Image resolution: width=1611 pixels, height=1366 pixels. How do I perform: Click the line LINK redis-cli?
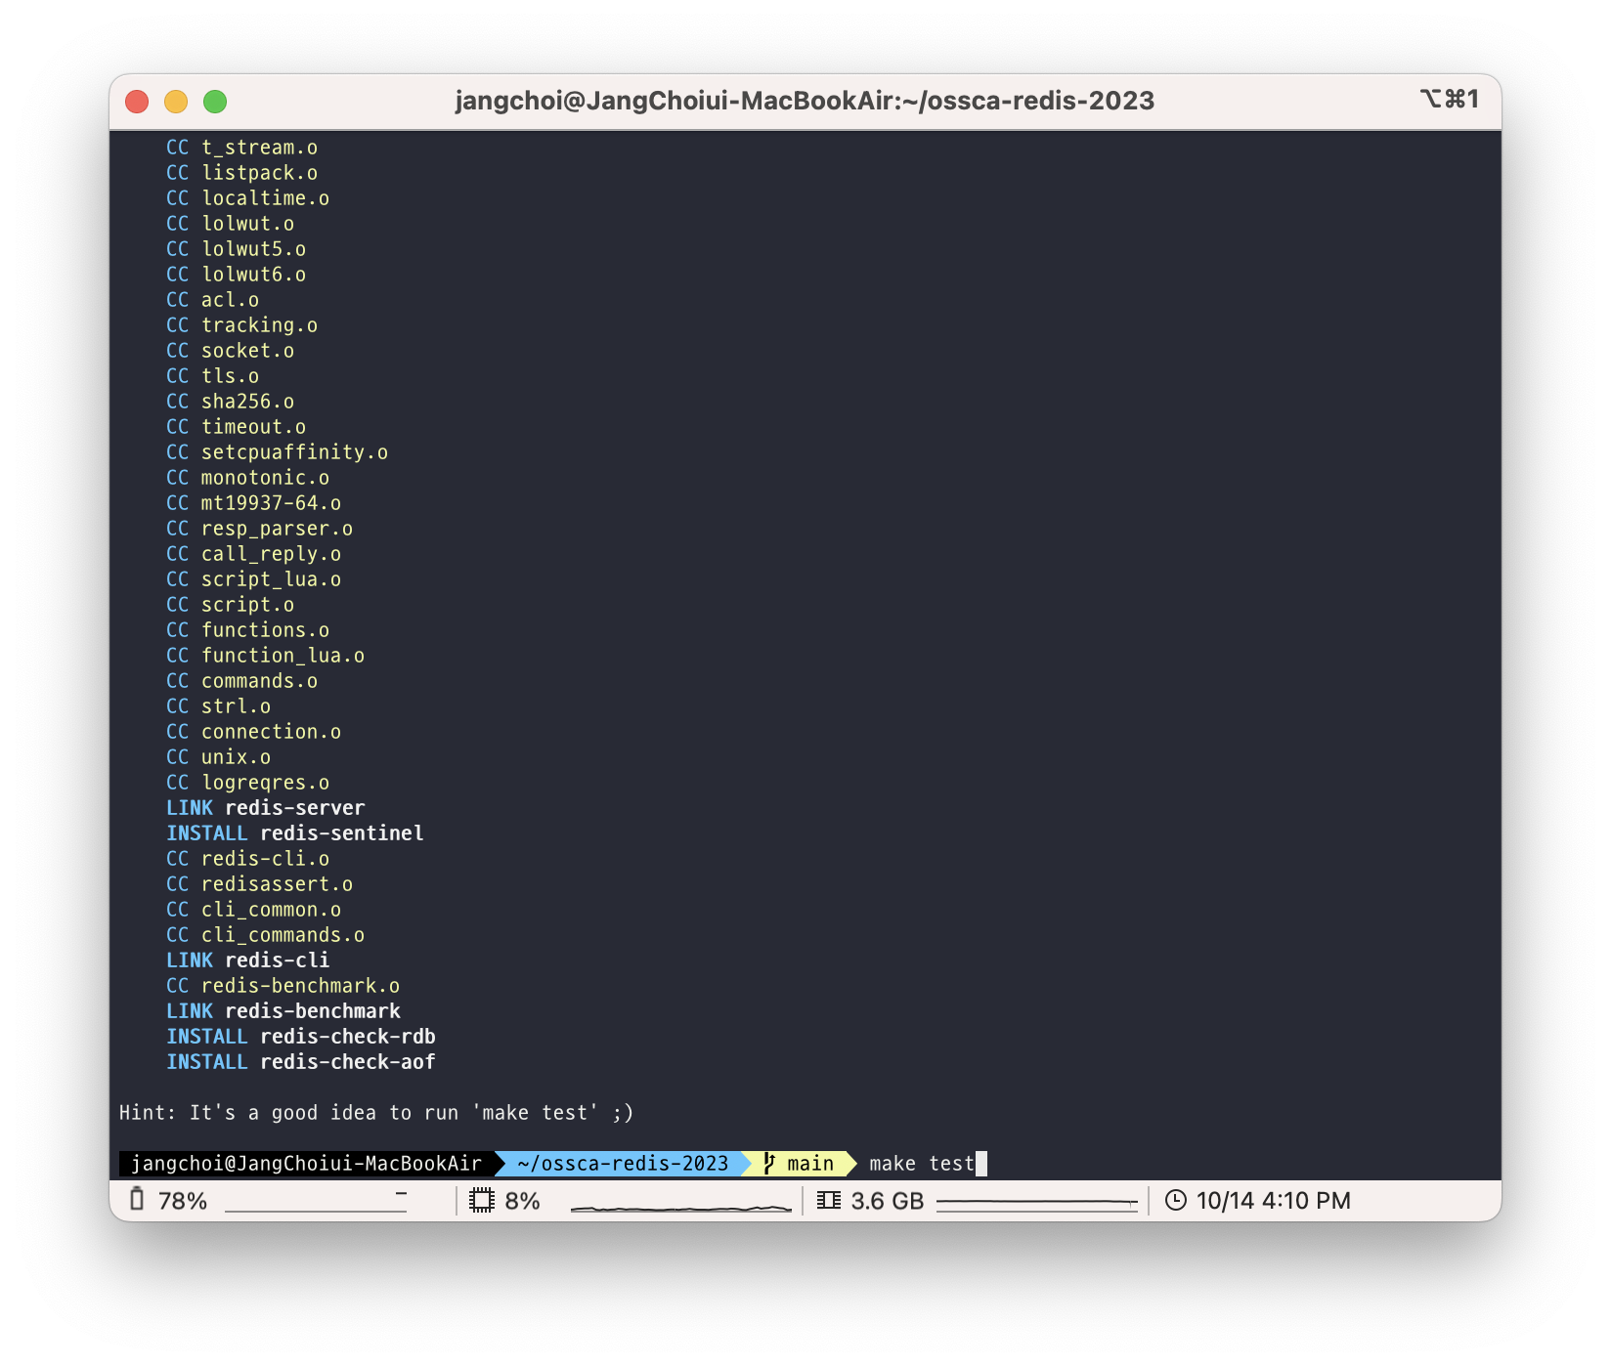pos(248,960)
